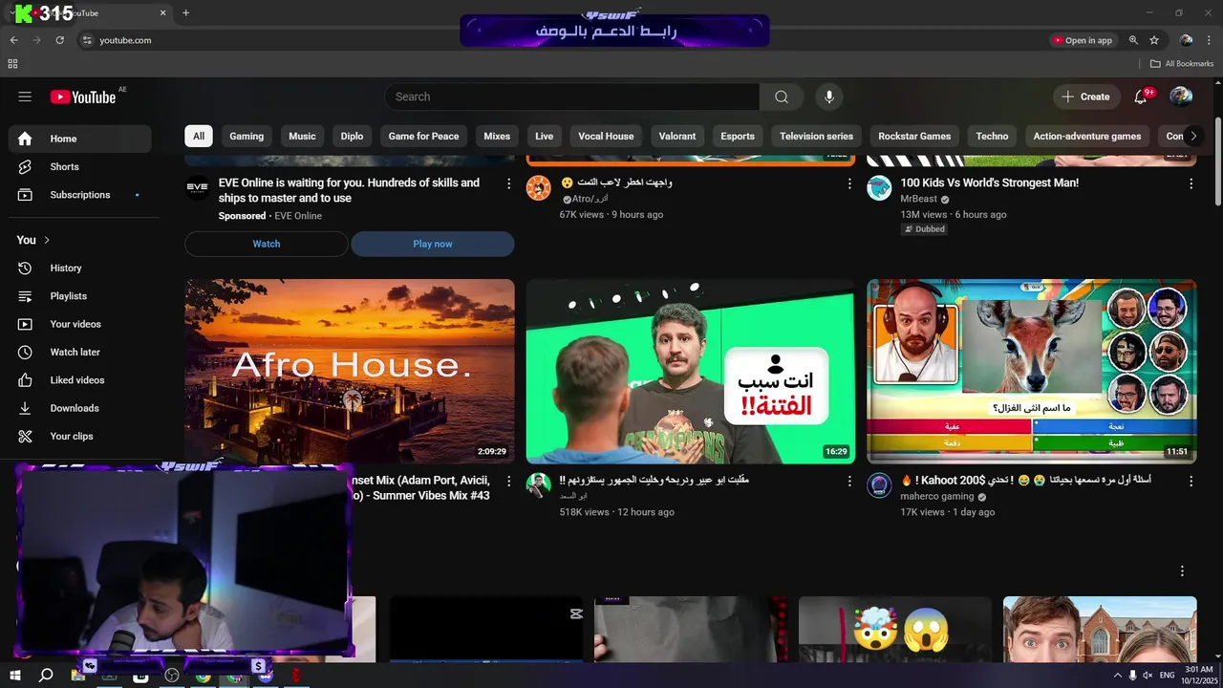This screenshot has height=688, width=1223.
Task: Open the maherco gaming channel avatar
Action: pos(879,485)
